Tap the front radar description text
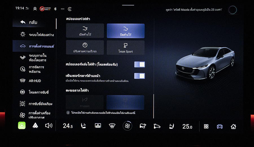This screenshot has width=254, height=147. [x=97, y=81]
